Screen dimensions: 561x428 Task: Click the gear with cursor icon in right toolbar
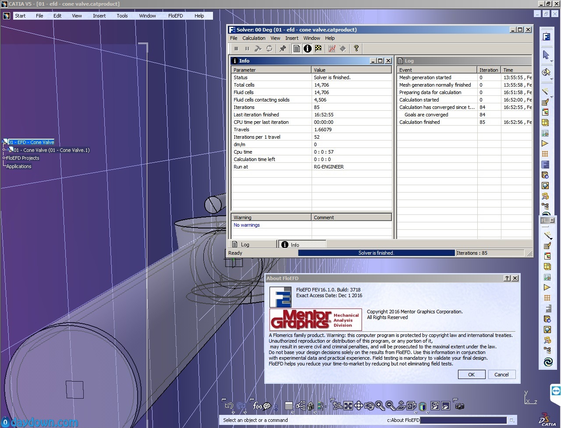pos(546,72)
